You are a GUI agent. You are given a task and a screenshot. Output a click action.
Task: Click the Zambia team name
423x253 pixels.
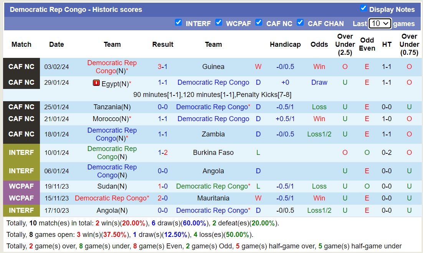coord(213,134)
